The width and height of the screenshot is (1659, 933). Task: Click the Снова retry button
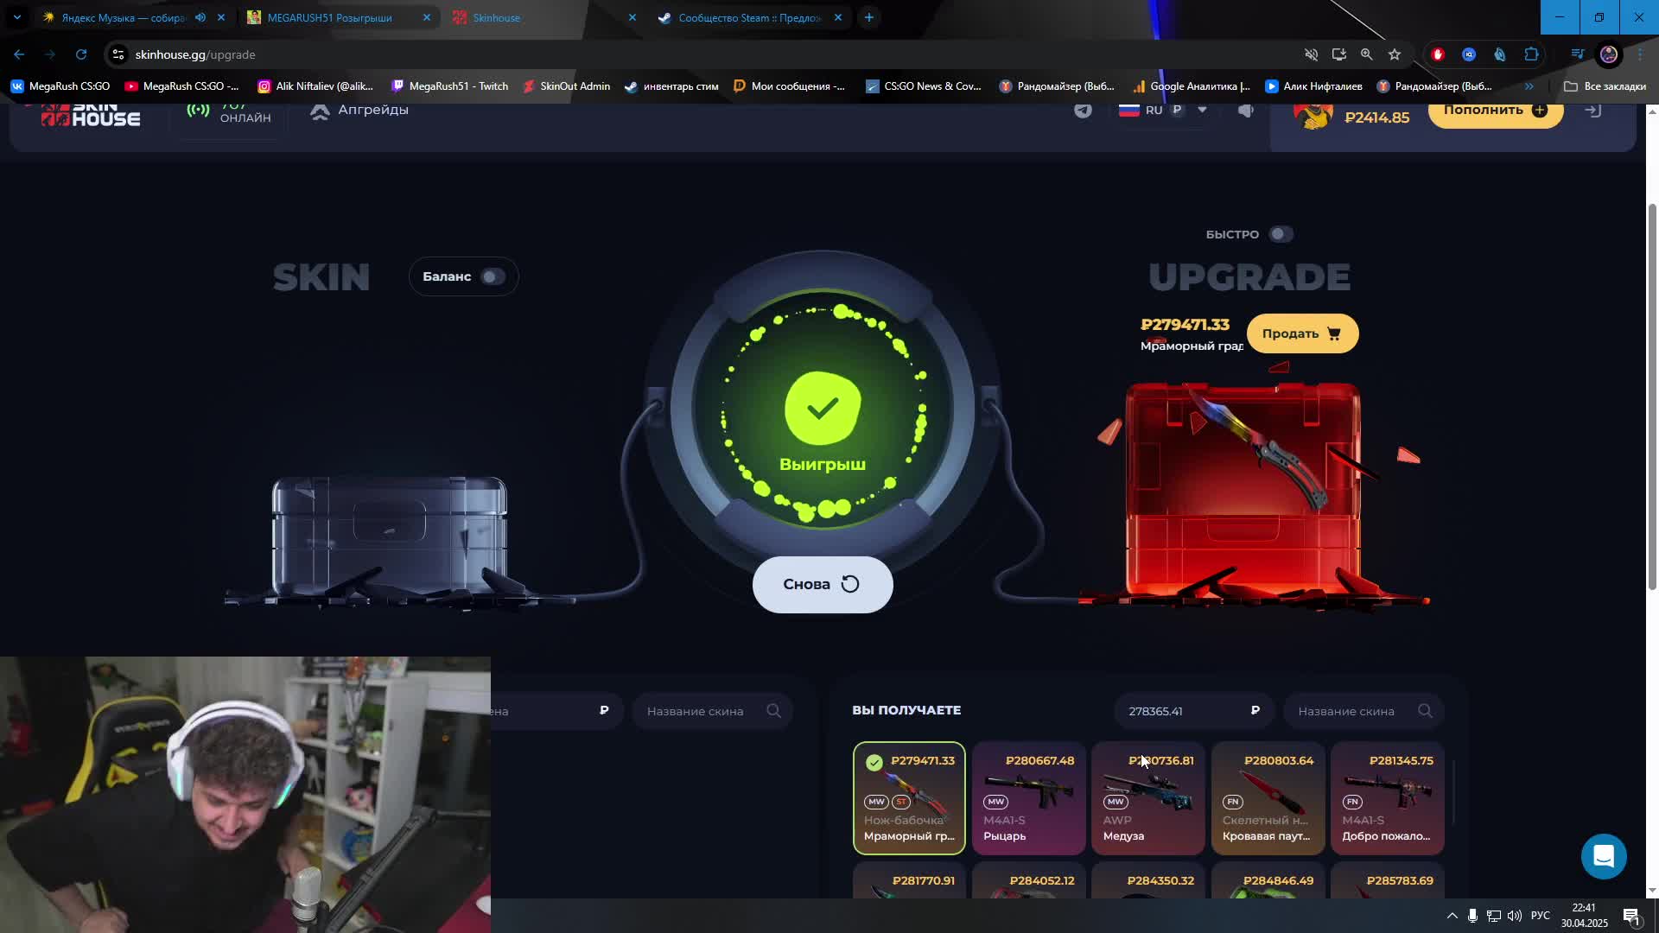click(x=822, y=584)
